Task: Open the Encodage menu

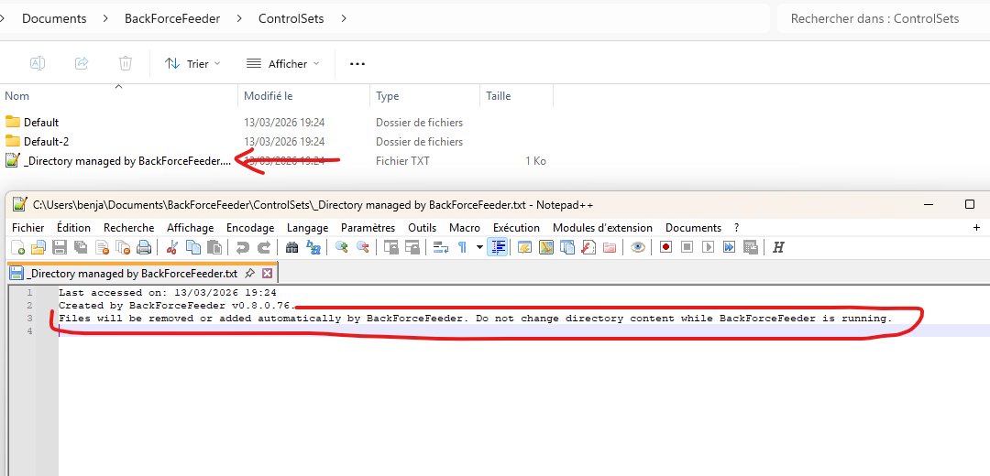Action: click(x=250, y=228)
